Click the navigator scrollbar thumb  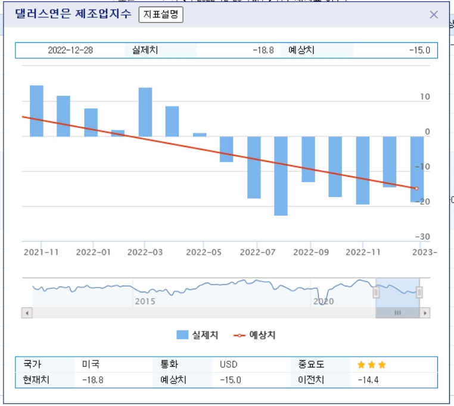tap(397, 313)
